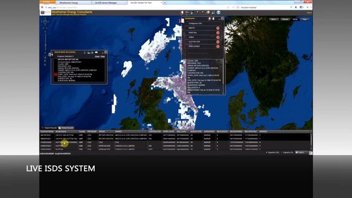Click the third tool icon in Search widget header
Image resolution: width=352 pixels, height=198 pixels.
(x=92, y=53)
